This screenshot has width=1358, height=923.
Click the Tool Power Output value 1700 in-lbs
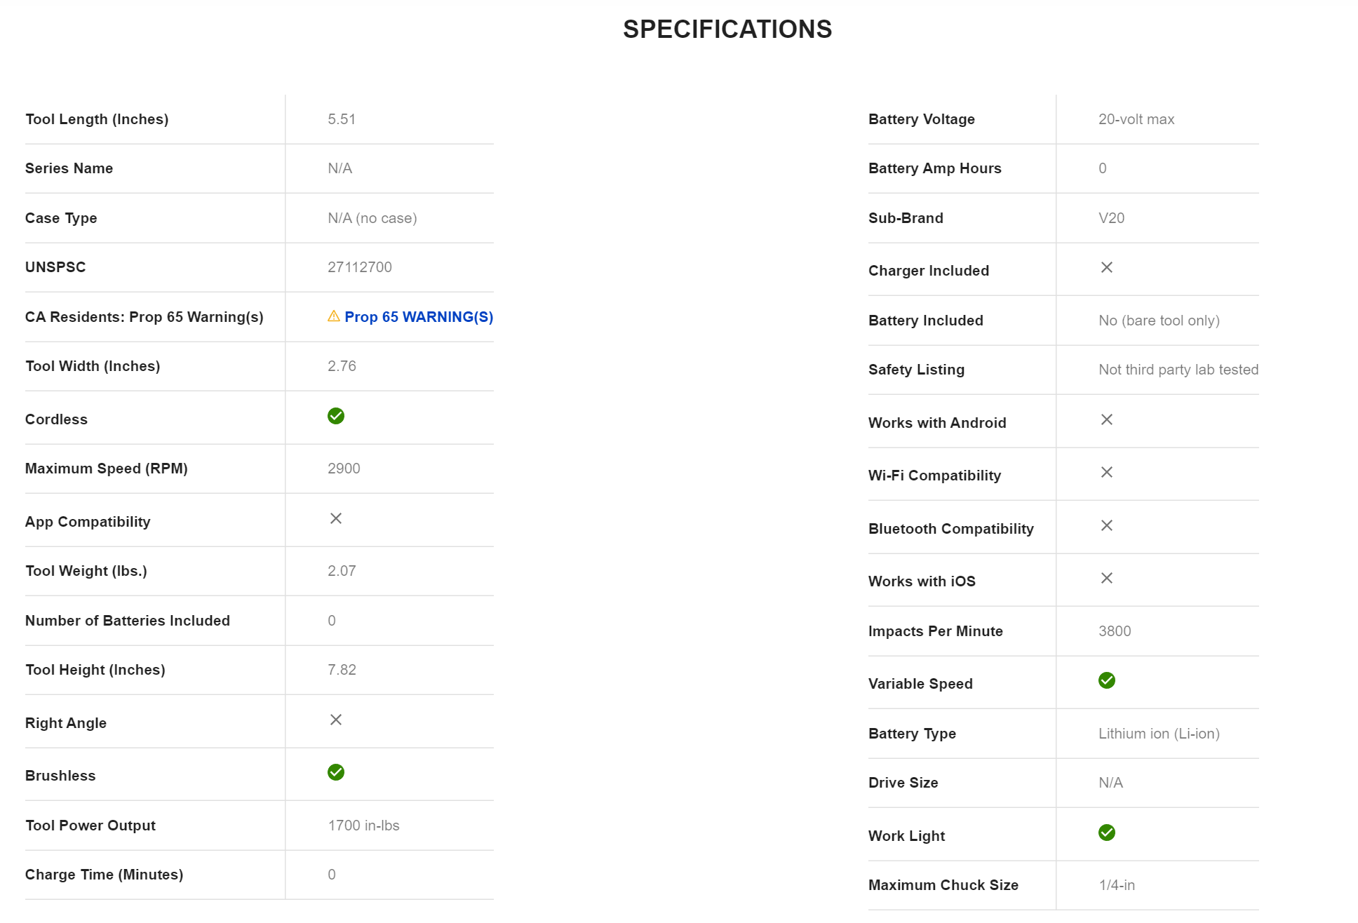click(x=363, y=826)
